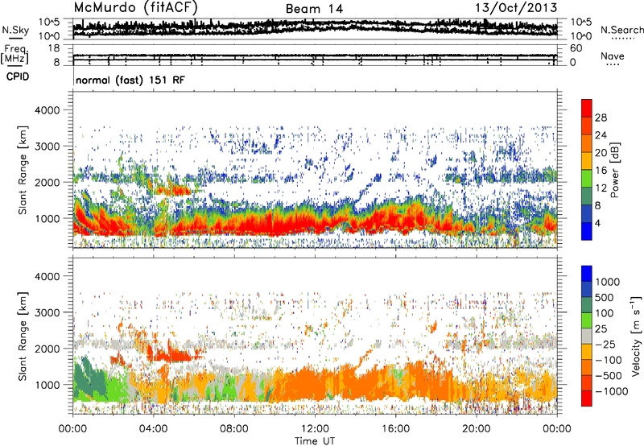The height and width of the screenshot is (446, 644).
Task: Click the '24' power colorbar label
Action: [601, 135]
